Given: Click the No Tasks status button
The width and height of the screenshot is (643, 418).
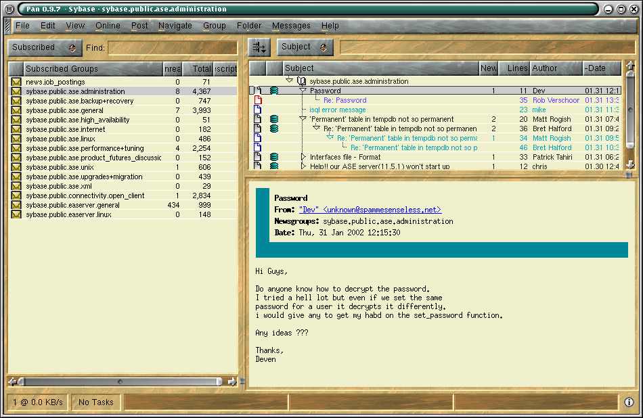Looking at the screenshot, I should [x=95, y=402].
